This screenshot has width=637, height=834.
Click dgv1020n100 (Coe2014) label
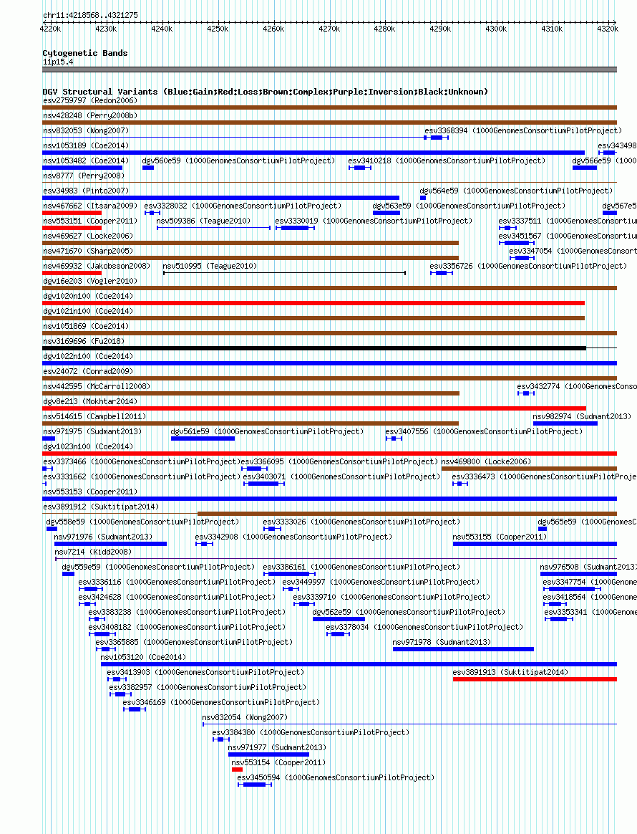pos(87,296)
